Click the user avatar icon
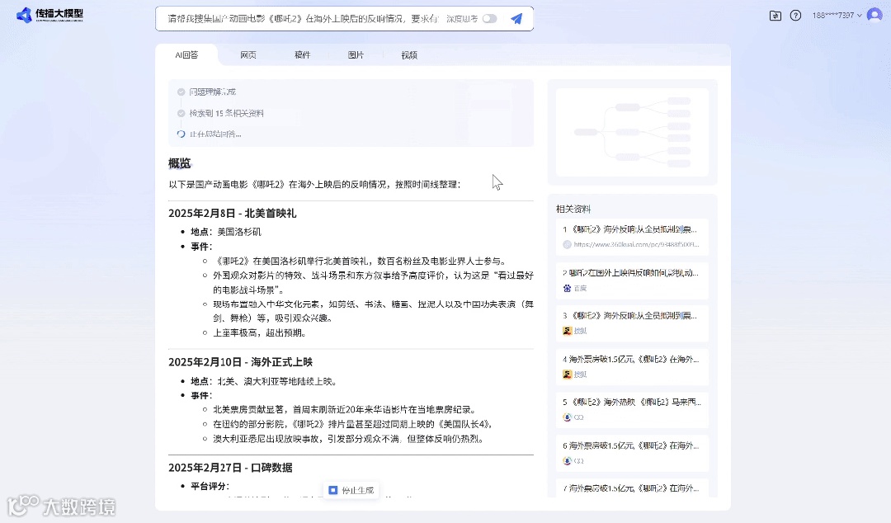The height and width of the screenshot is (523, 891). click(874, 15)
